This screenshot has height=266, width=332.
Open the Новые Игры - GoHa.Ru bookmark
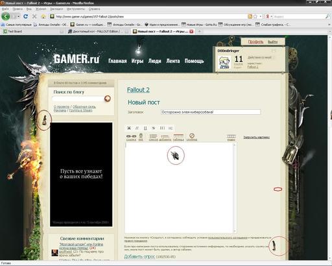pos(199,25)
